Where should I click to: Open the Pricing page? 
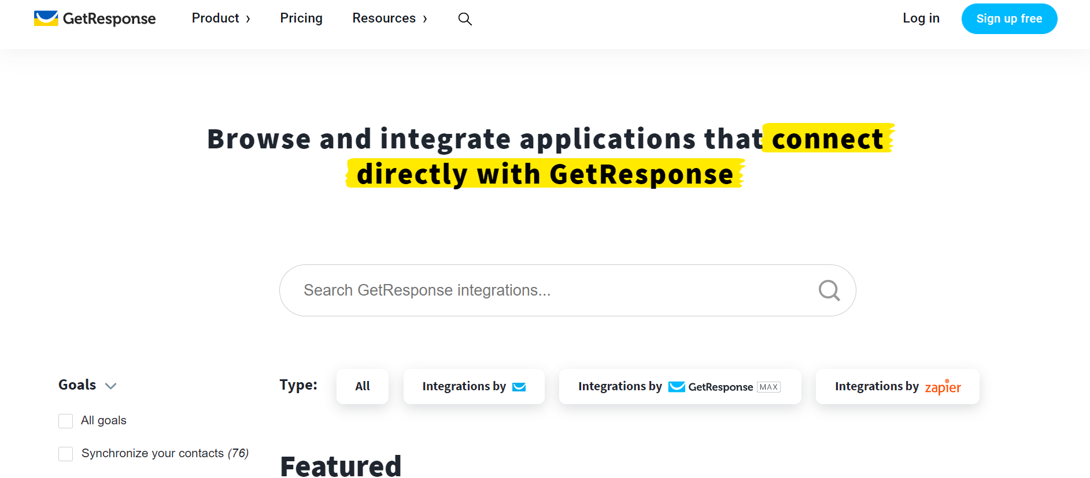point(301,18)
